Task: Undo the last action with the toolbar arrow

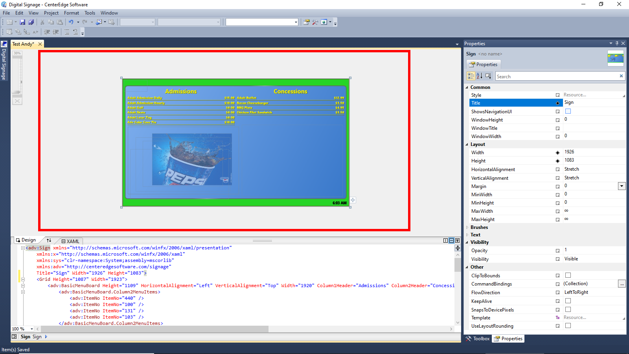Action: click(x=71, y=22)
